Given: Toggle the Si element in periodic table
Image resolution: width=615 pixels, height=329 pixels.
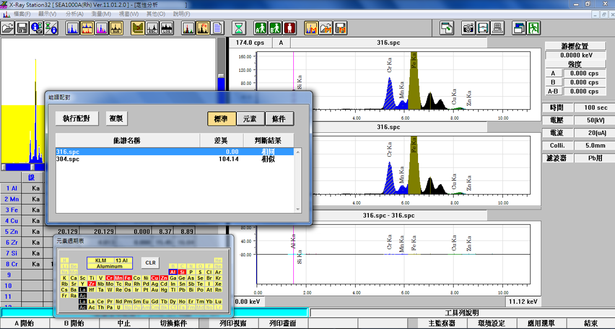Looking at the screenshot, I should pyautogui.click(x=182, y=272).
